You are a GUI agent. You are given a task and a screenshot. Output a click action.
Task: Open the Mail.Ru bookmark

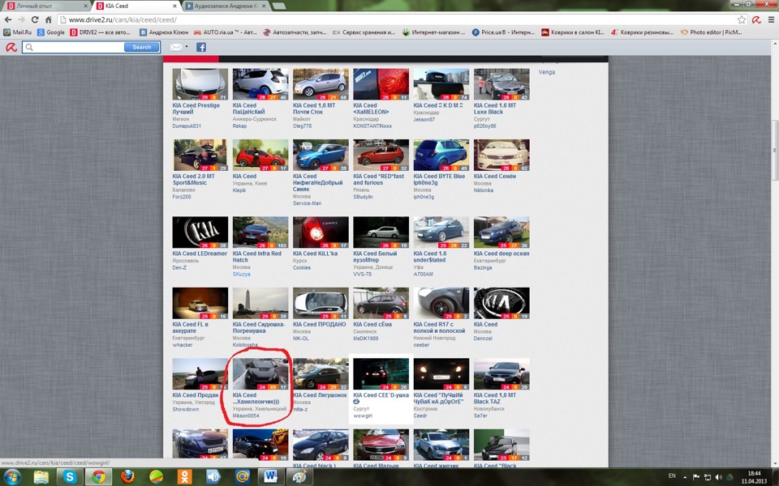click(x=17, y=32)
